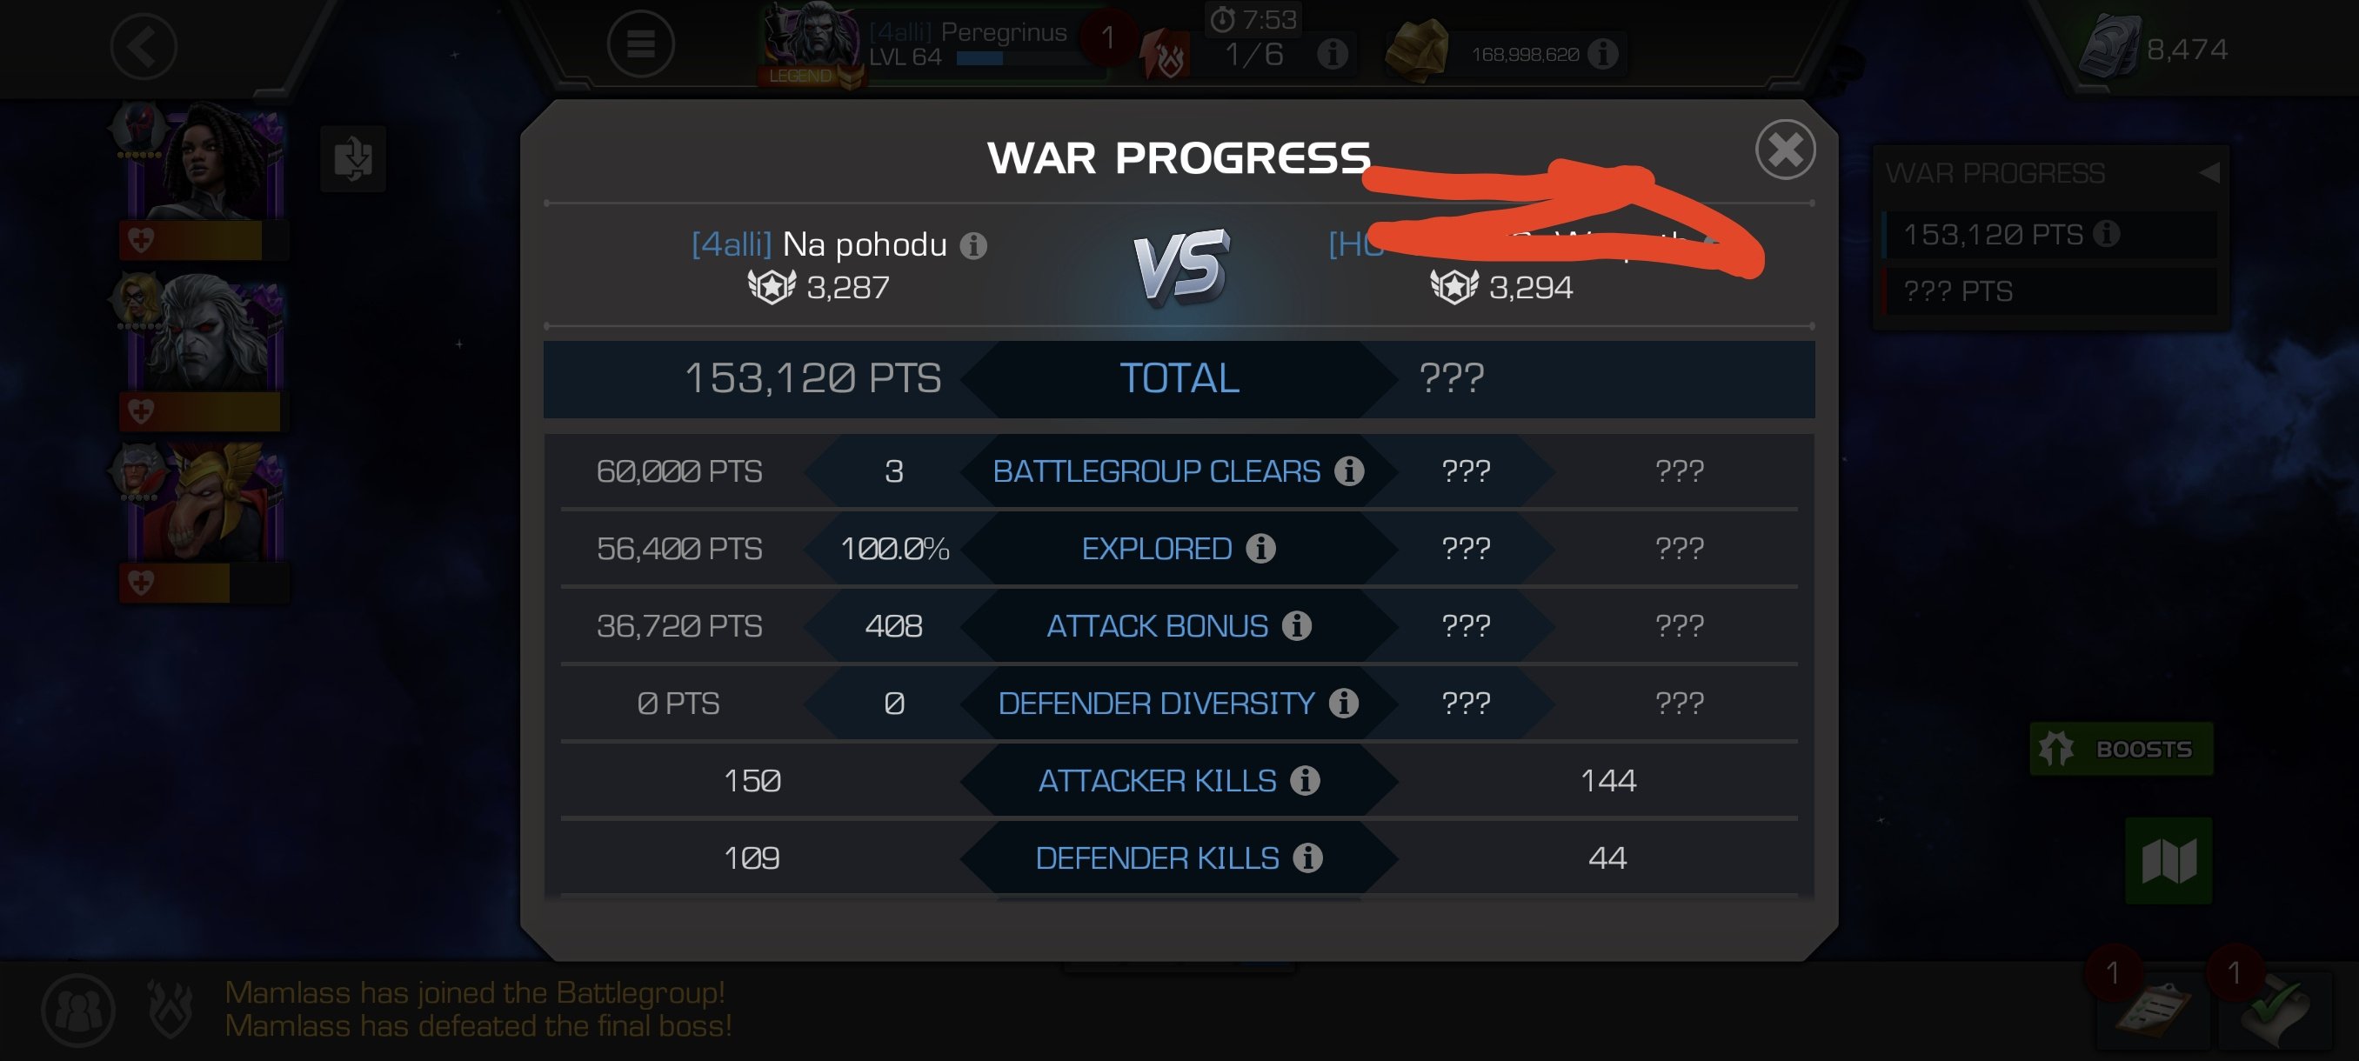
Task: Open info for Battlegroup Clears
Action: click(x=1349, y=470)
